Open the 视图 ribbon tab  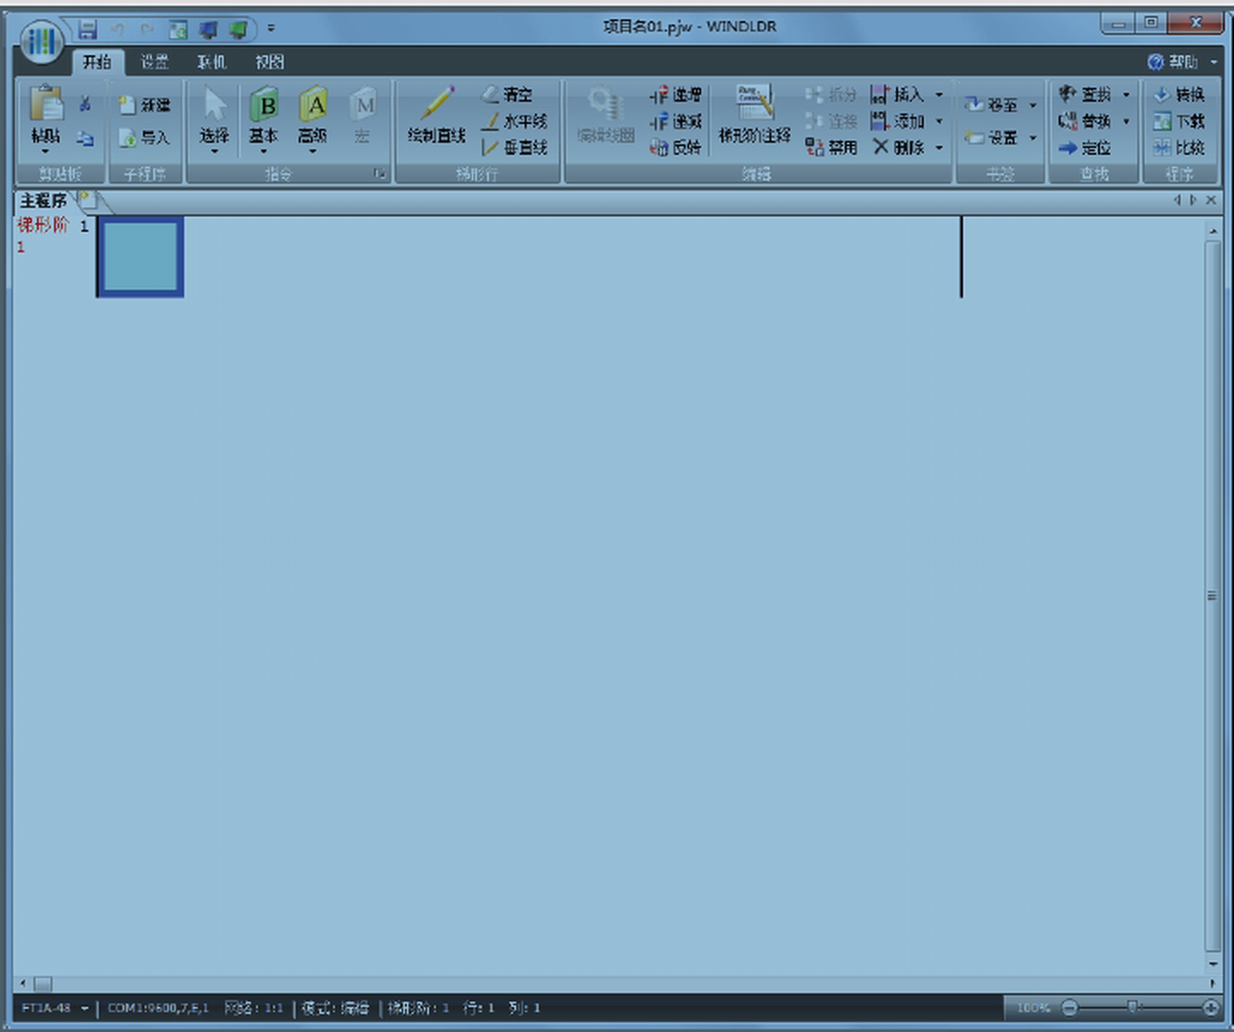point(270,62)
